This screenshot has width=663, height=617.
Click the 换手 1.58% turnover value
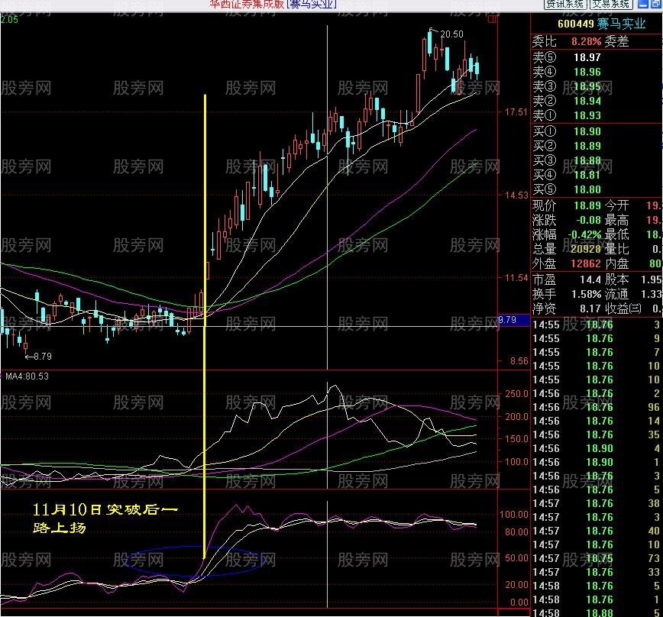[x=586, y=294]
